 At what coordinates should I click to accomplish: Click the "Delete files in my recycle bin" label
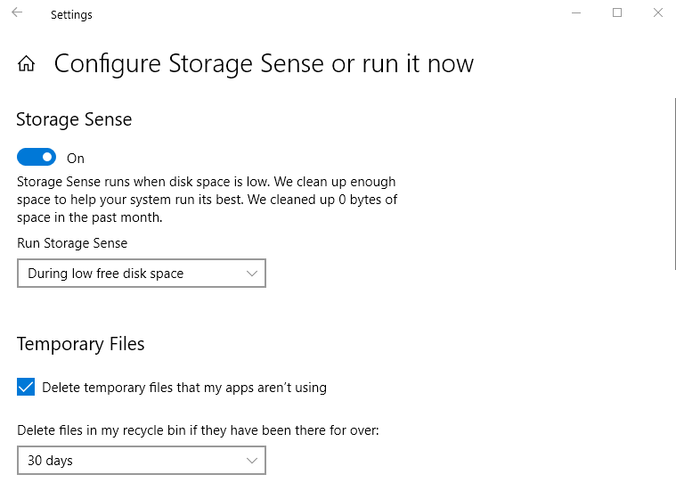pos(198,430)
